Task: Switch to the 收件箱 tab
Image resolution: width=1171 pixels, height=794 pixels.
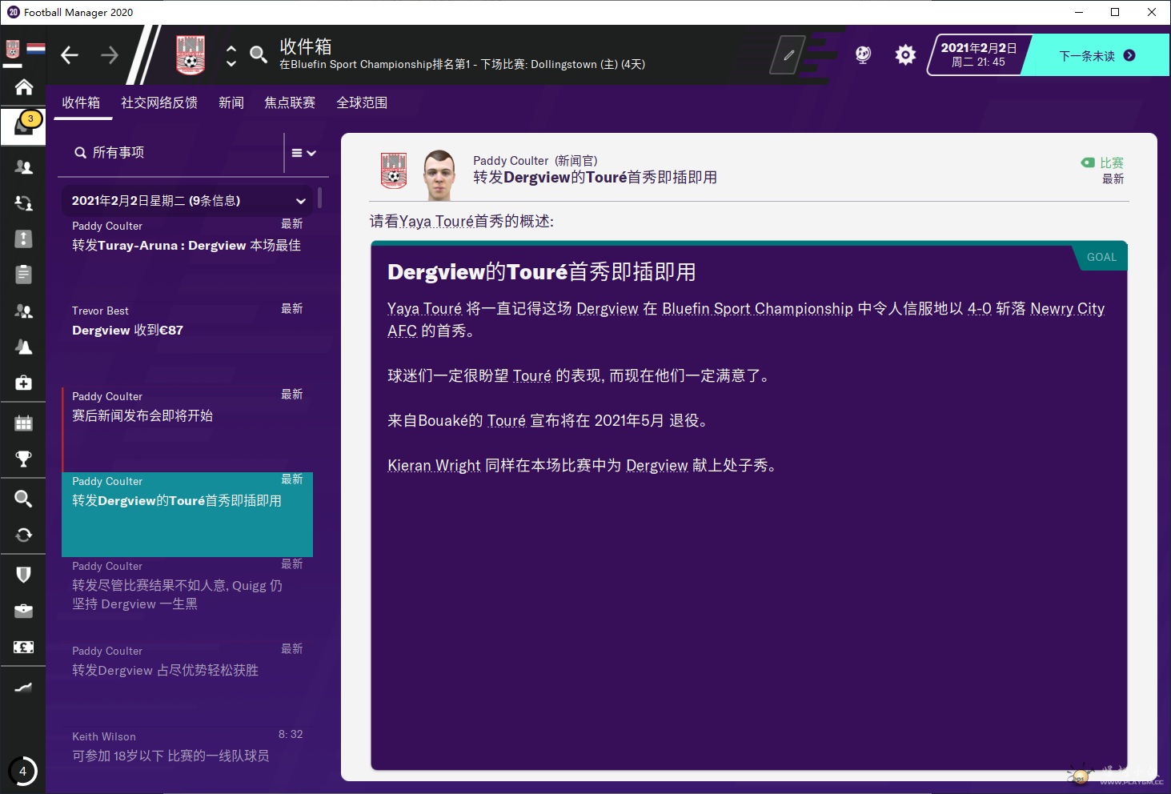Action: [81, 102]
